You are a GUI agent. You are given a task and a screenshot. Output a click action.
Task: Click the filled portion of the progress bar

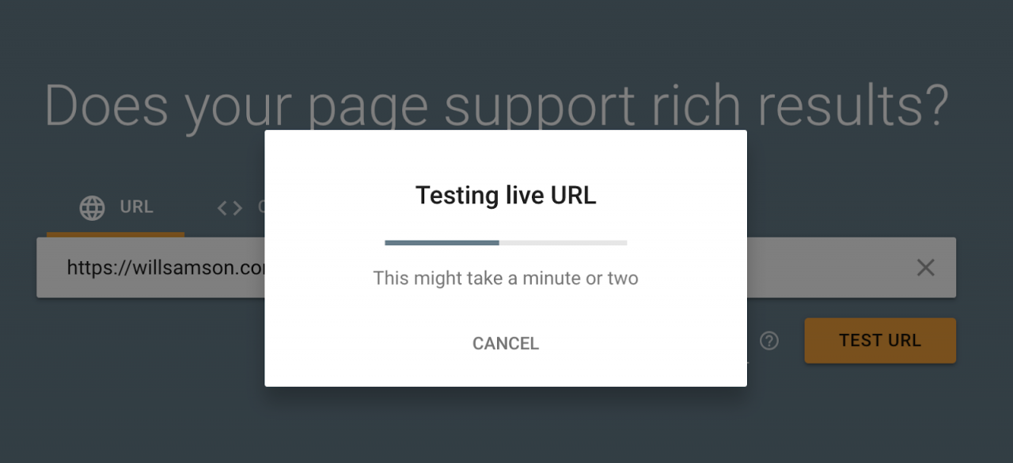(442, 243)
